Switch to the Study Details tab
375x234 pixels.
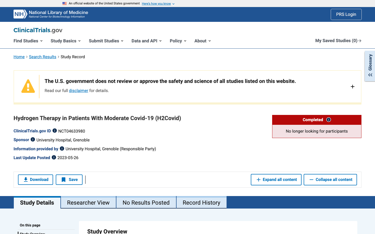[x=37, y=203]
